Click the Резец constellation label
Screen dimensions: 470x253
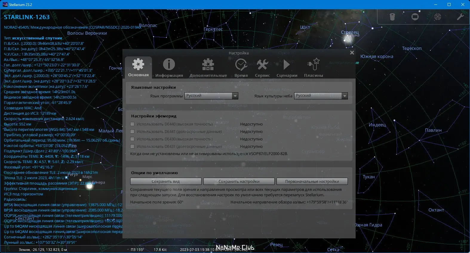coord(276,245)
